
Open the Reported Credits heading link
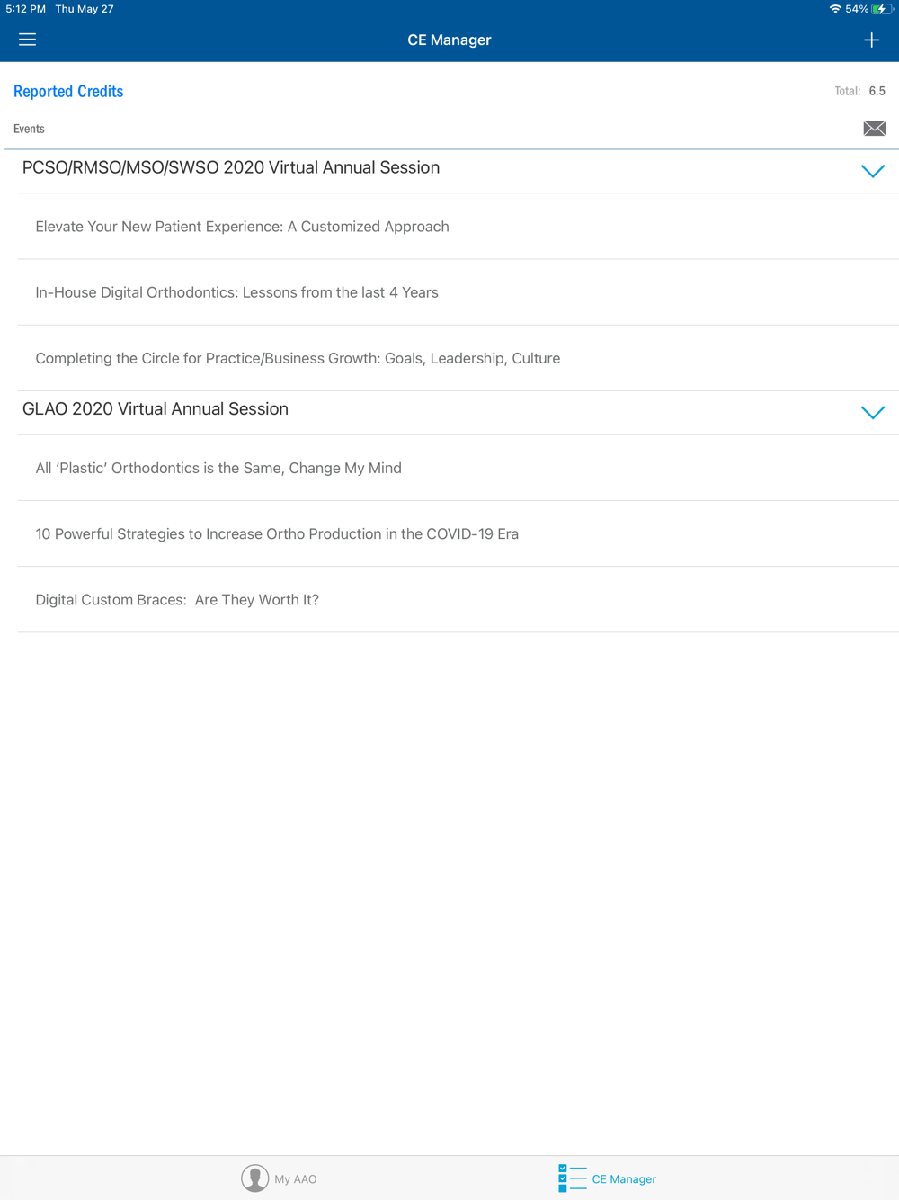pyautogui.click(x=68, y=92)
